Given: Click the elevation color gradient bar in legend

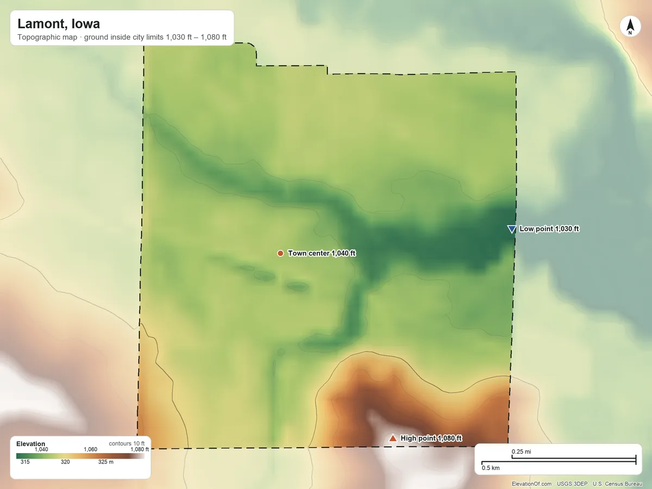Looking at the screenshot, I should coord(80,456).
